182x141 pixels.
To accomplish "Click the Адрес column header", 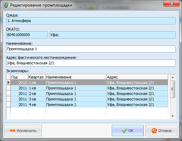I will coord(137,77).
